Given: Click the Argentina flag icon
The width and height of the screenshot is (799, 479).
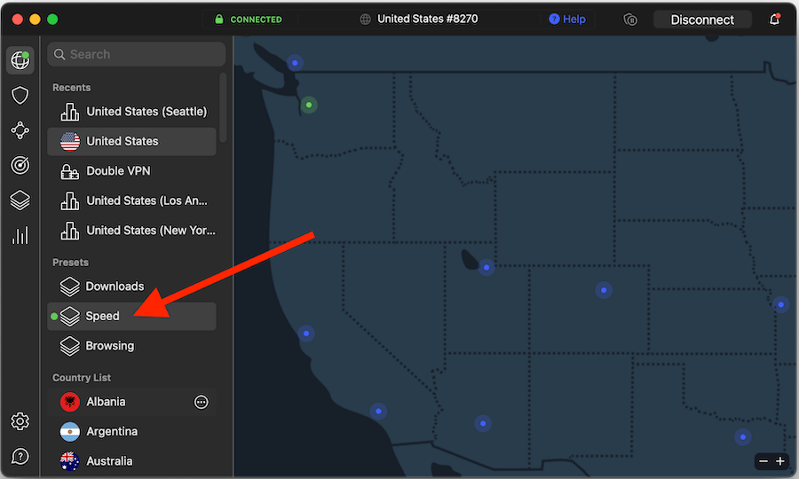Looking at the screenshot, I should pyautogui.click(x=70, y=432).
